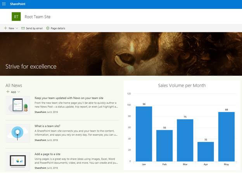
Task: Click the Mar bar in the chart
Action: point(185,140)
